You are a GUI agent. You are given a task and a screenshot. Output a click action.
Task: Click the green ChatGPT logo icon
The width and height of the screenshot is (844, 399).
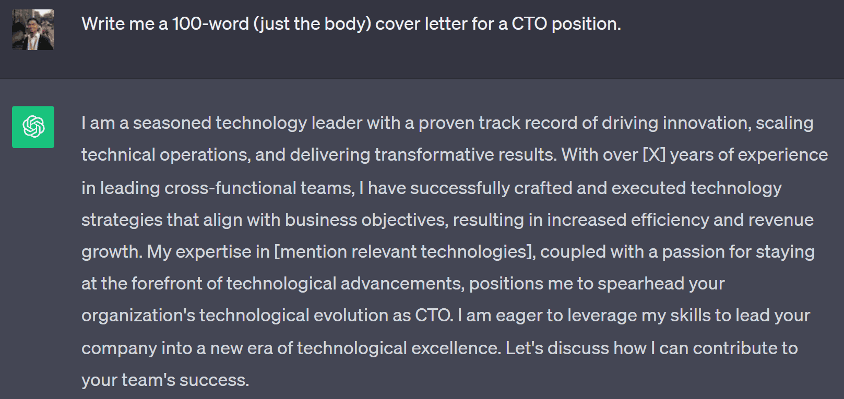pyautogui.click(x=33, y=127)
